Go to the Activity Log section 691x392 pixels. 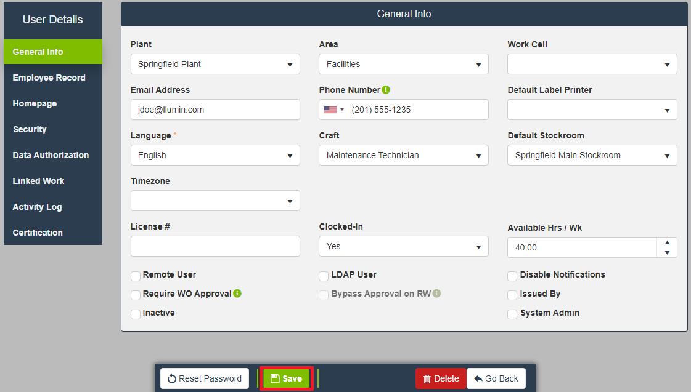tap(38, 207)
